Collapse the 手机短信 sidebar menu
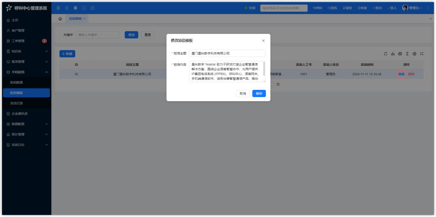Viewport: 436px width, 217px height. [x=27, y=72]
